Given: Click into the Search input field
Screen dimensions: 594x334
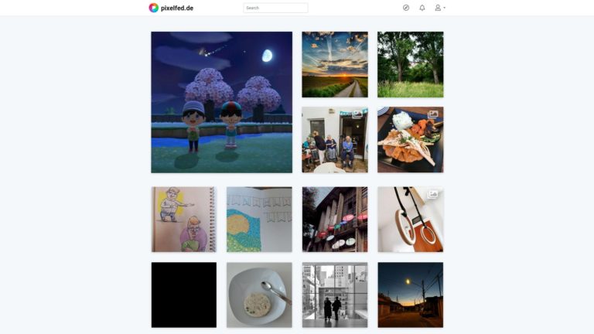Looking at the screenshot, I should point(275,8).
